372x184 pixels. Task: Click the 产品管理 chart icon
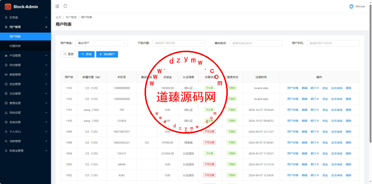pos(6,55)
